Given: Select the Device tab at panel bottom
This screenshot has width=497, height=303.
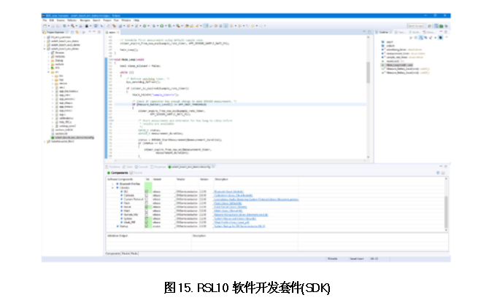Looking at the screenshot, I should pos(126,253).
